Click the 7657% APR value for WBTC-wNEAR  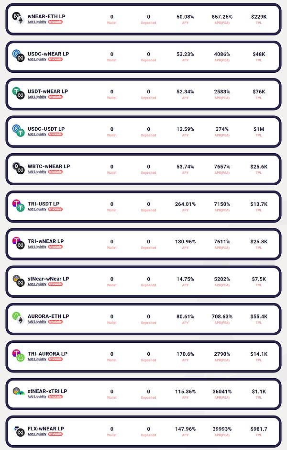tap(222, 167)
